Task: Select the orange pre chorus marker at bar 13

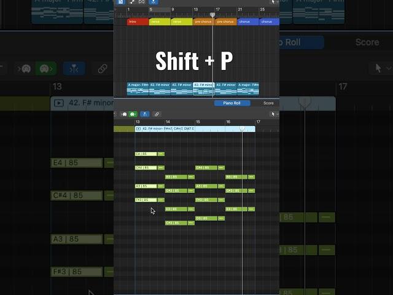Action: coord(203,22)
